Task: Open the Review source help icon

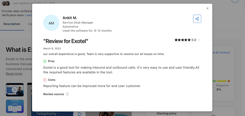Action: [x=67, y=94]
